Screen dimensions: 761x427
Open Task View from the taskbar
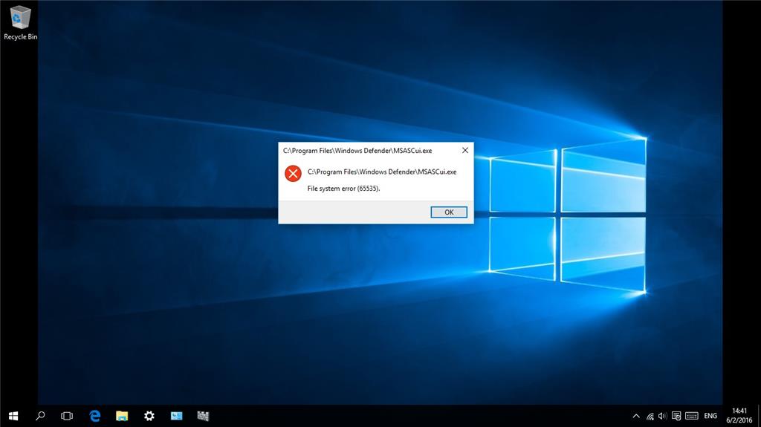(67, 416)
